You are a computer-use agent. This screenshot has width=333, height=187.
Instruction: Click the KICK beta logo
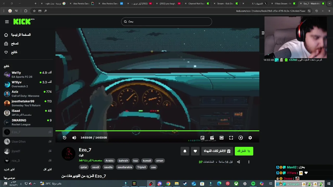click(x=24, y=22)
